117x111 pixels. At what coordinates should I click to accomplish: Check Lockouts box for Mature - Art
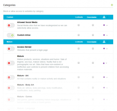coord(79,77)
